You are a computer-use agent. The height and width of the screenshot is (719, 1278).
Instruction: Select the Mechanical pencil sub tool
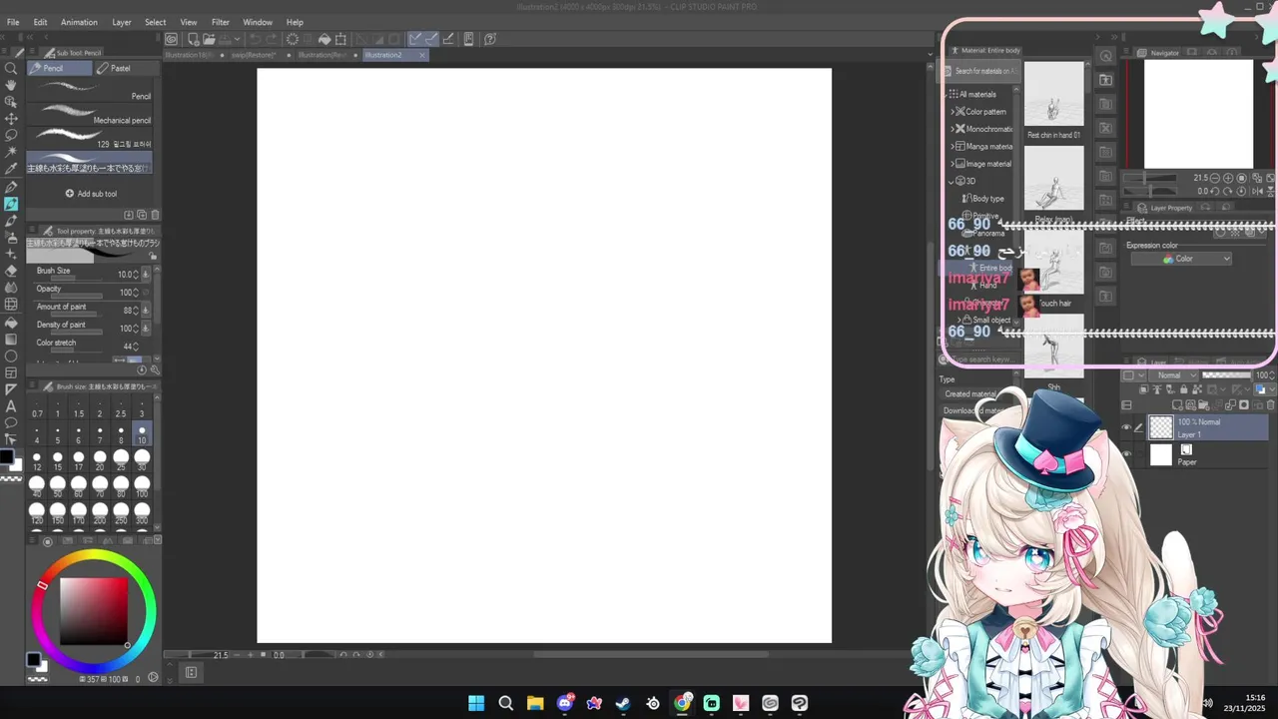click(90, 114)
